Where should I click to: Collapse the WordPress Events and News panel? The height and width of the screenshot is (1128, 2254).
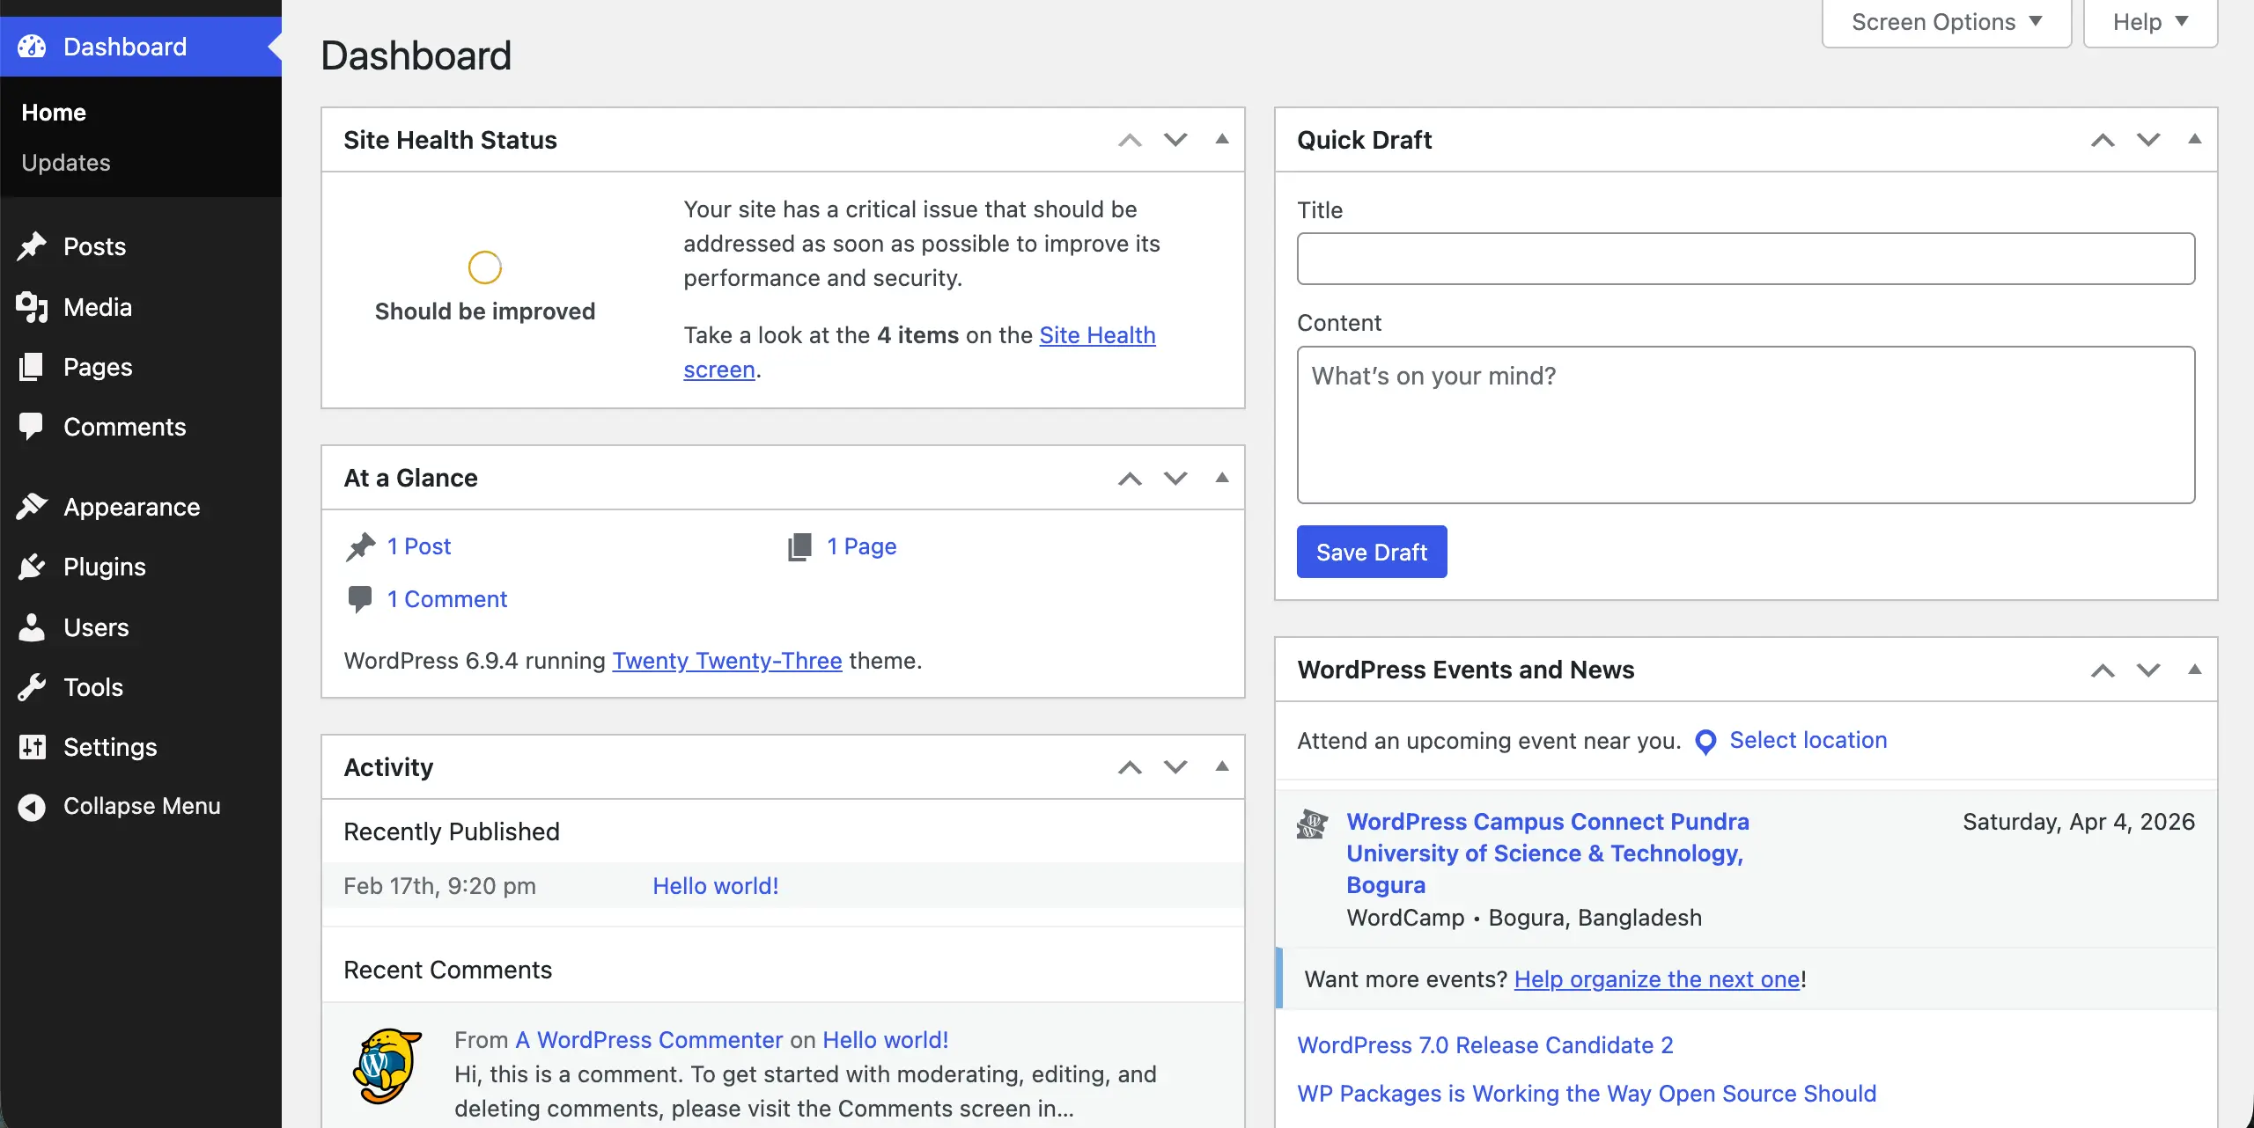(2195, 670)
